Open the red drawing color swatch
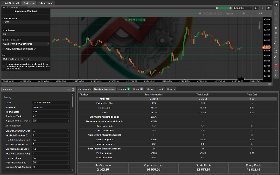 276,66
